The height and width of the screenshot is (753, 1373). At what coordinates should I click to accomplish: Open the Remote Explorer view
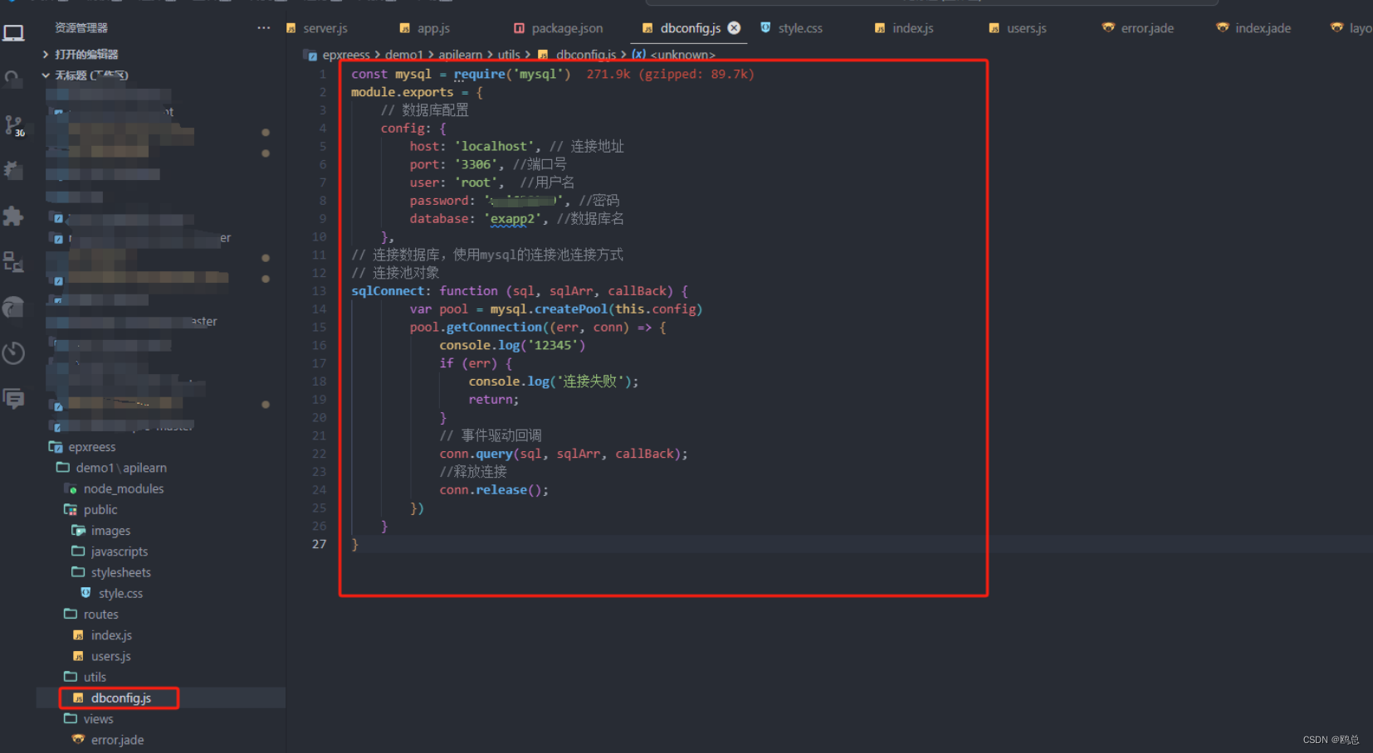point(13,262)
